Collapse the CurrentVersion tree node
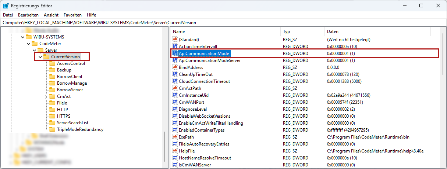The height and width of the screenshot is (169, 447). click(40, 57)
